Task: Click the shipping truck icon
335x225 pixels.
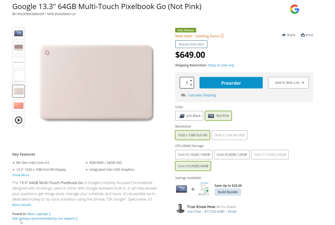Action: pyautogui.click(x=183, y=95)
